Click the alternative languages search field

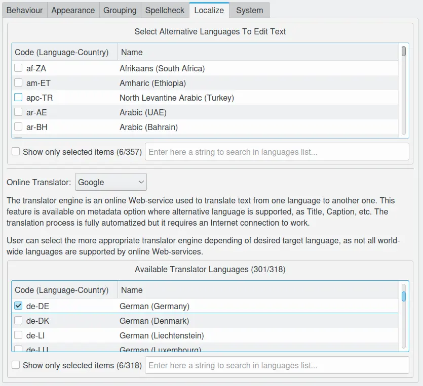[x=277, y=152]
